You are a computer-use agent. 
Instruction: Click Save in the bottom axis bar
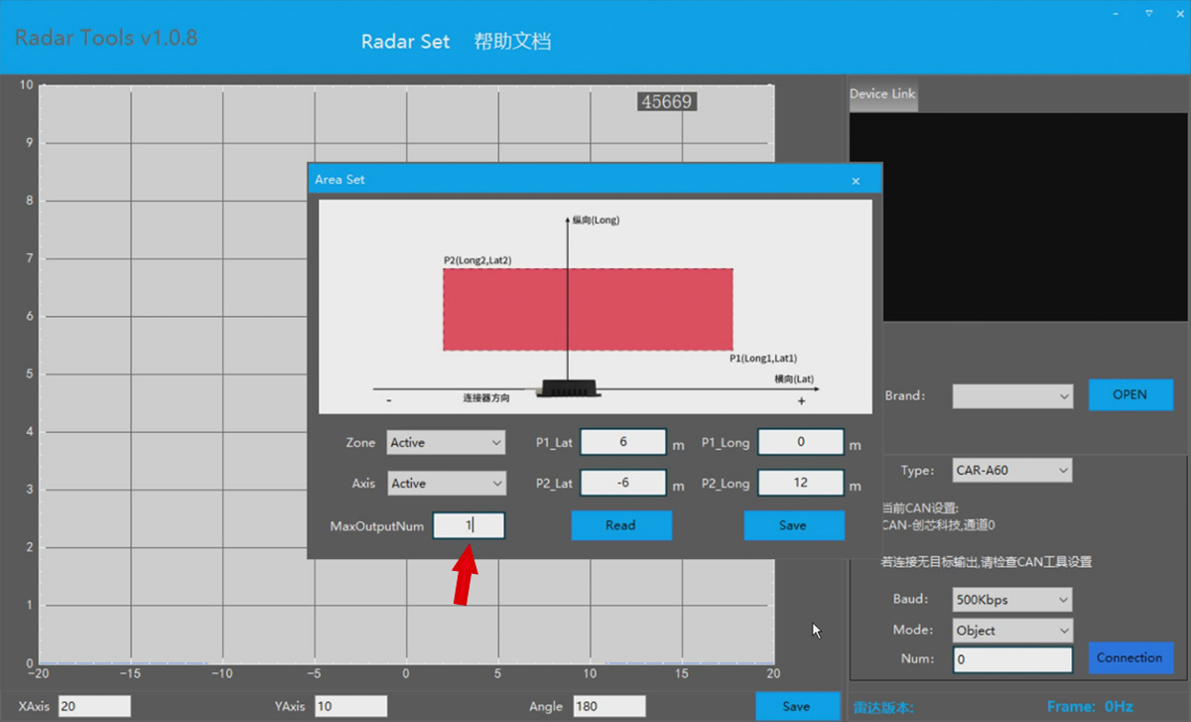[x=796, y=706]
